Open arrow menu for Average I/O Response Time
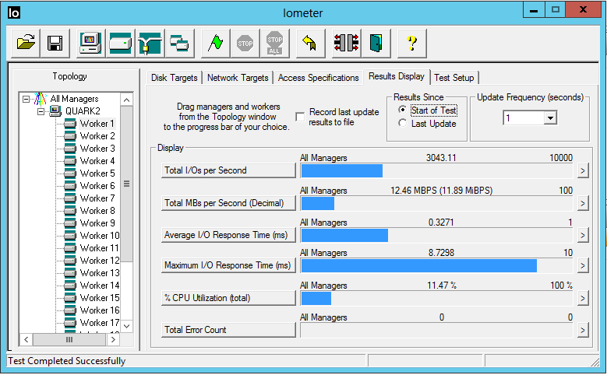The image size is (607, 375). (583, 235)
